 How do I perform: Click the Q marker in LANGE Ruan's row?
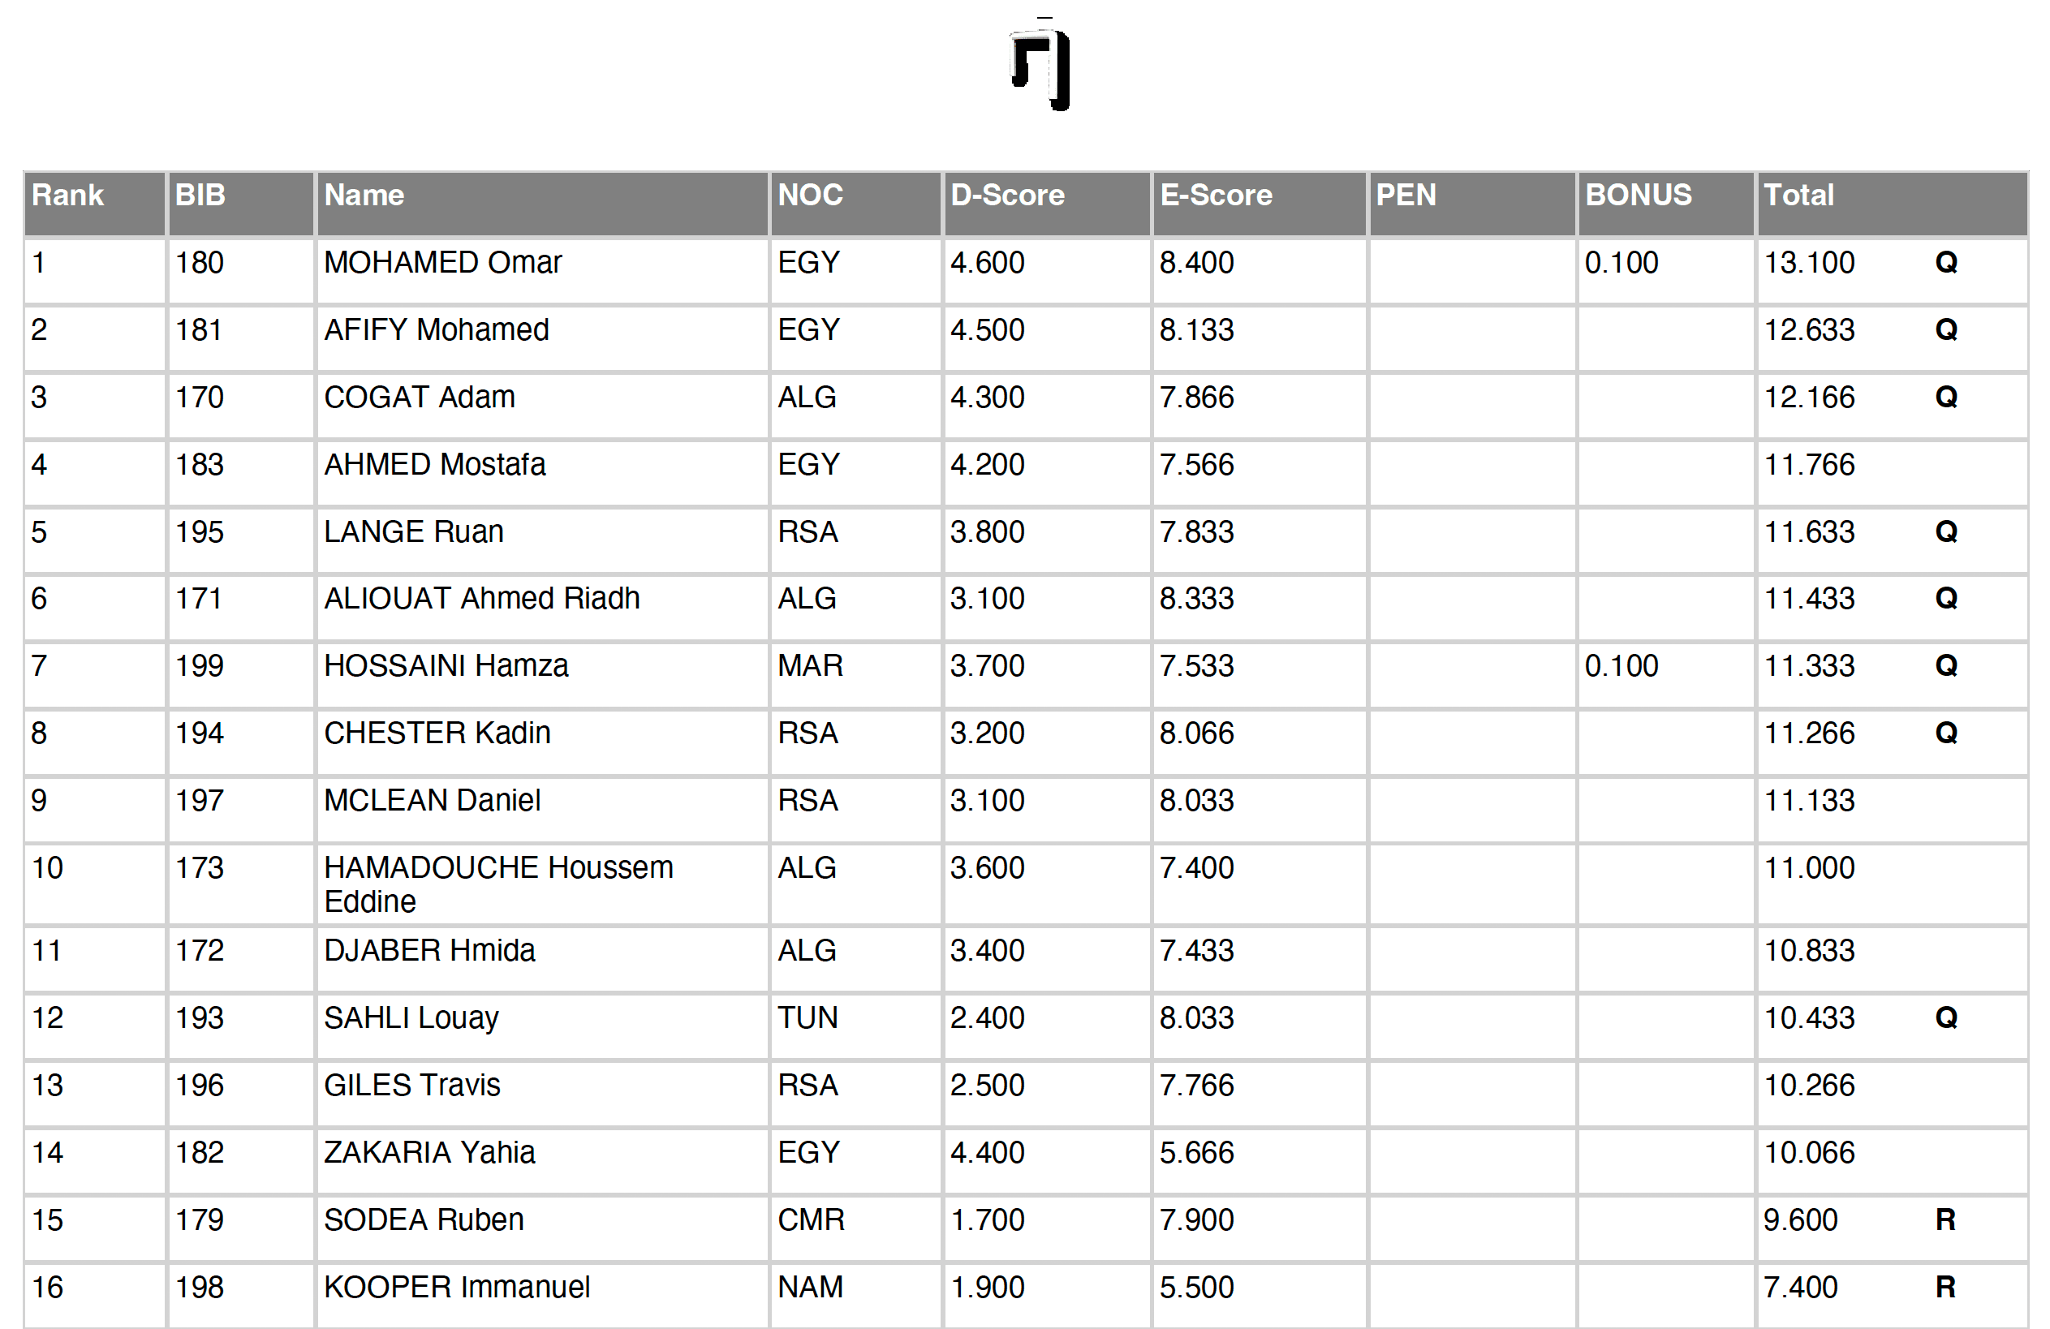click(1946, 531)
